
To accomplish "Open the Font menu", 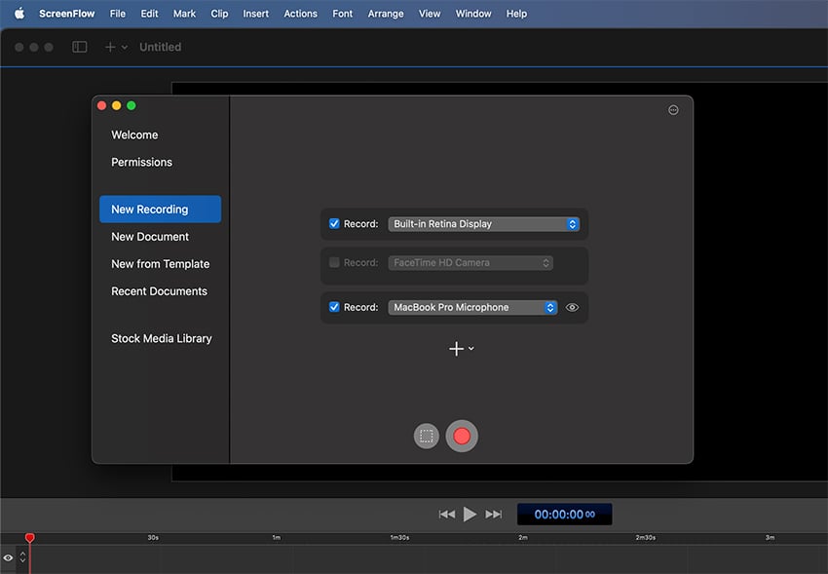I will (342, 14).
